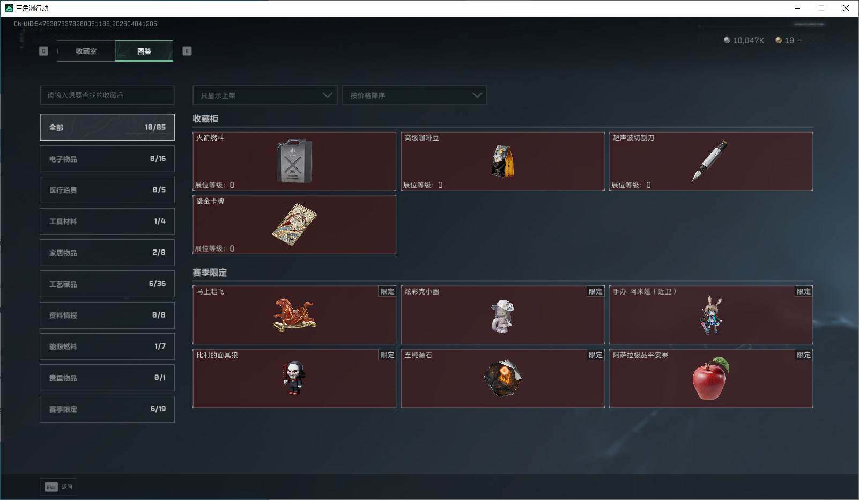Show the 赛季限定 category list
Image resolution: width=859 pixels, height=500 pixels.
click(x=107, y=409)
